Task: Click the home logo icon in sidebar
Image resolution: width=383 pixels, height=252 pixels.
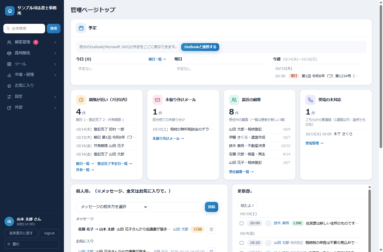Action: (10, 11)
